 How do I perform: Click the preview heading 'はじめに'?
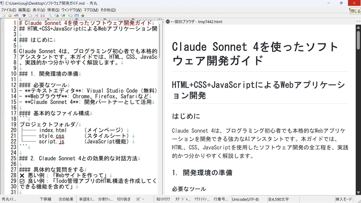pos(186,116)
